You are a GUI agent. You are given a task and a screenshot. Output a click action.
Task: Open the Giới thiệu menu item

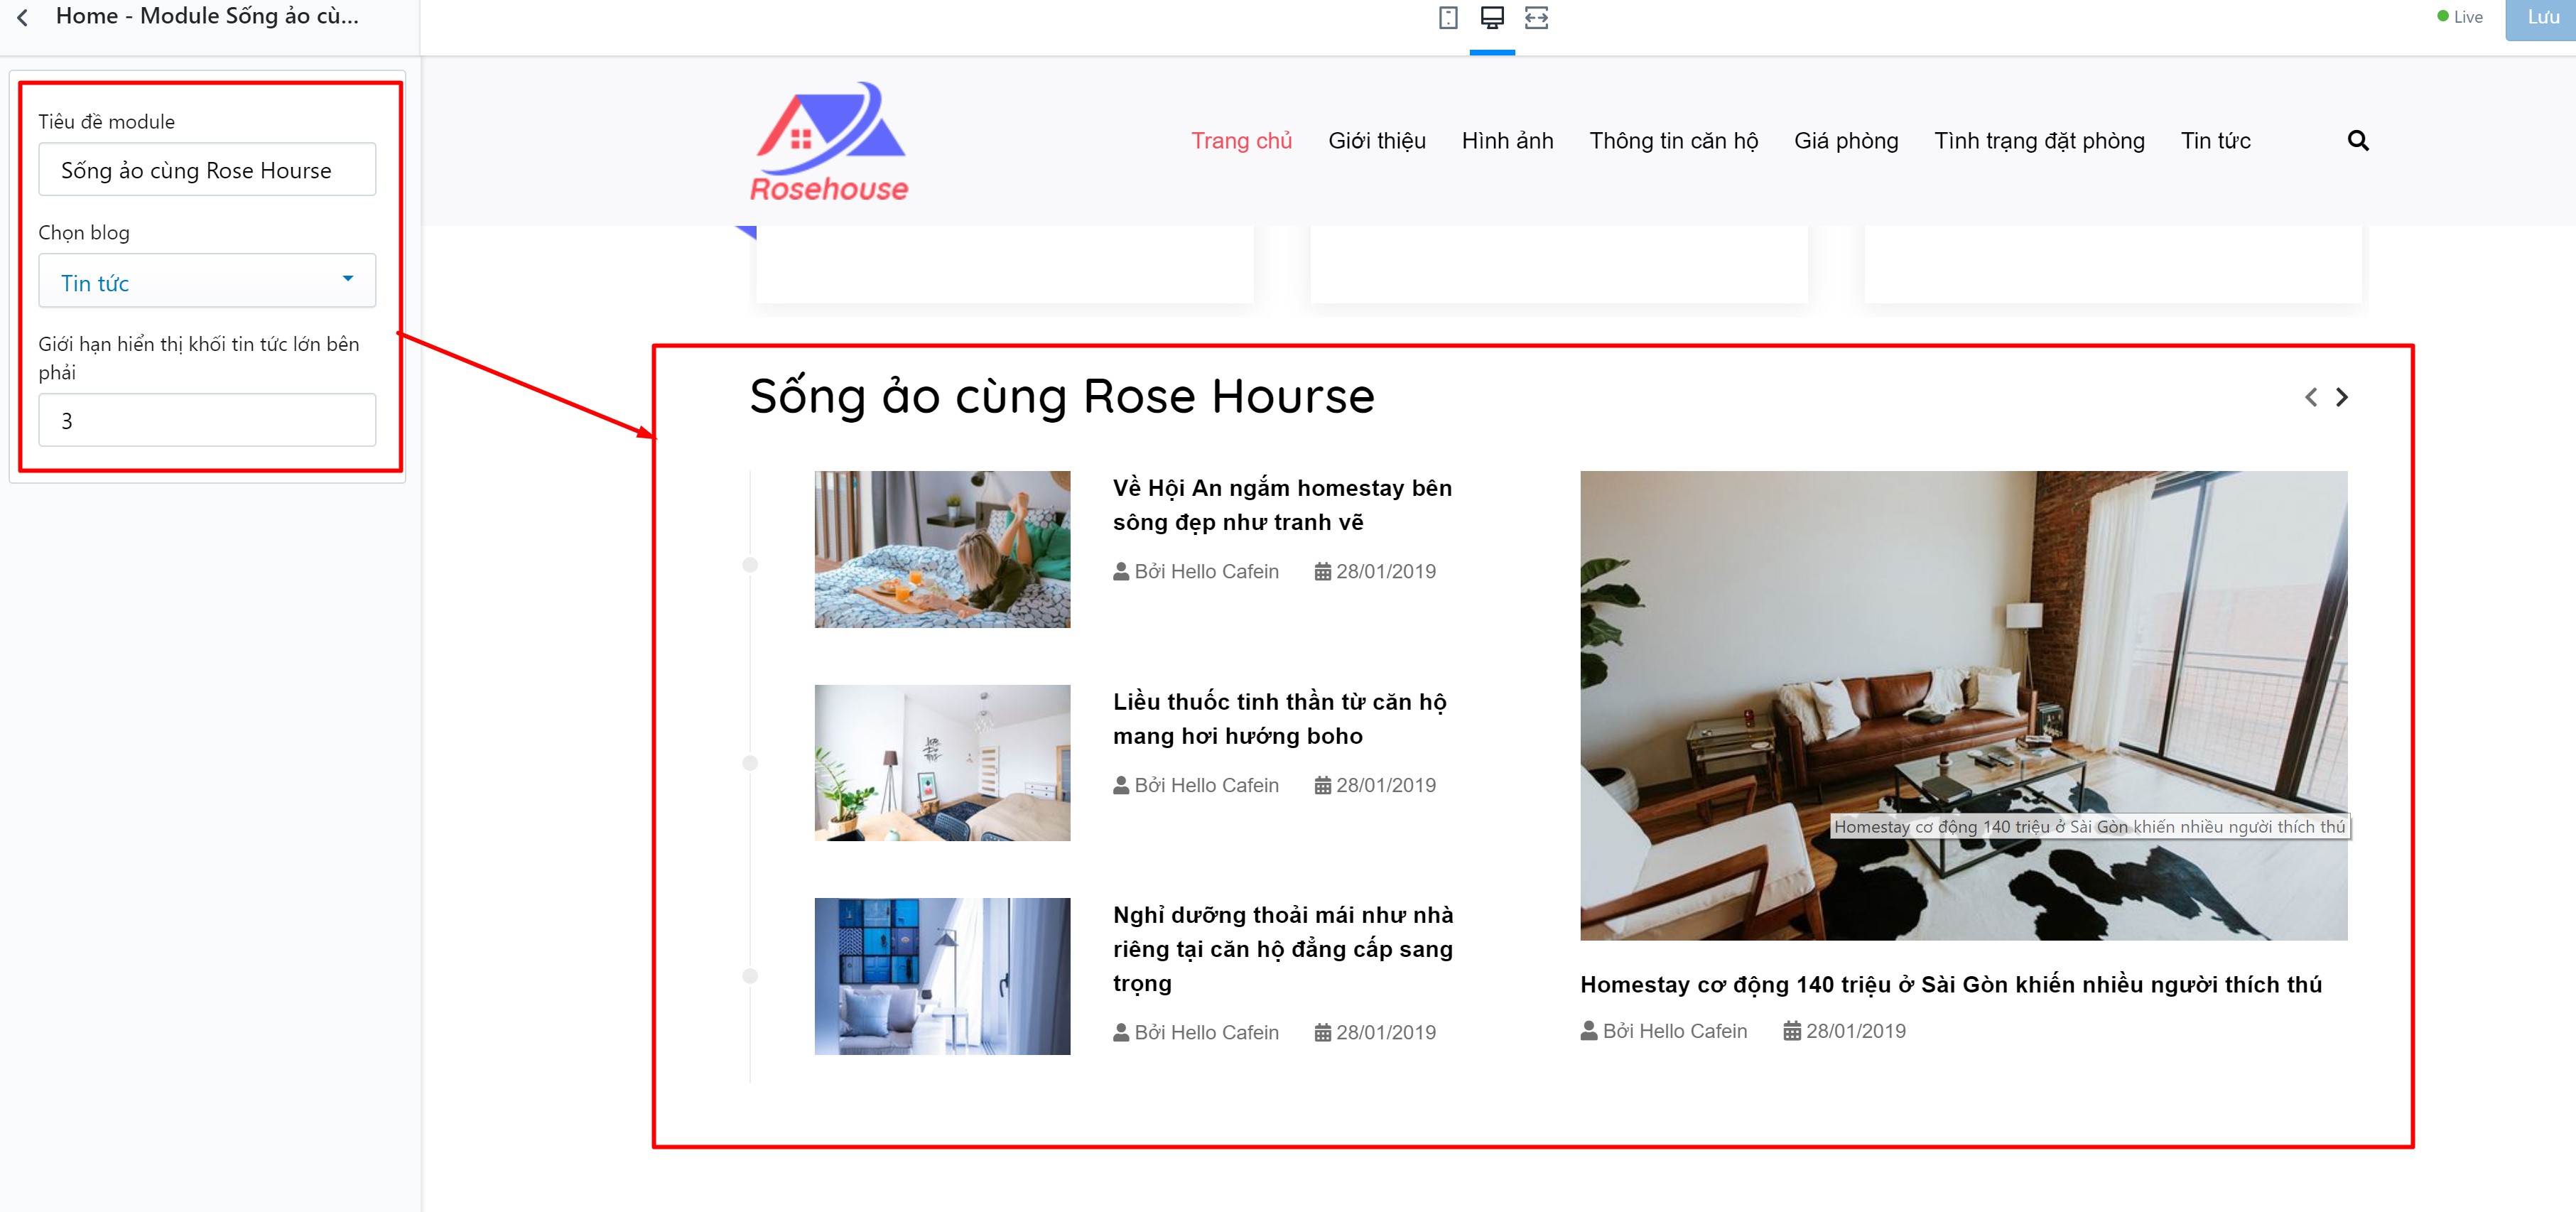click(1377, 141)
